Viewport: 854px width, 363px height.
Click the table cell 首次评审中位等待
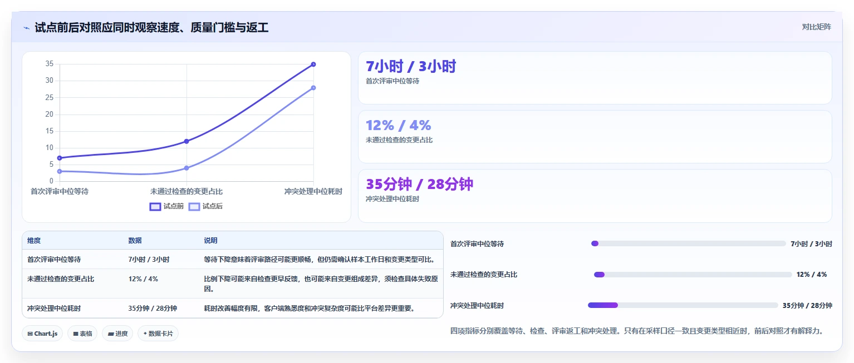54,260
